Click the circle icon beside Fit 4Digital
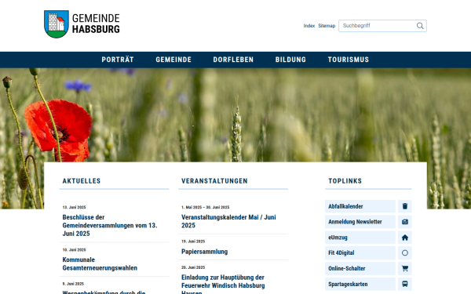 pos(404,253)
